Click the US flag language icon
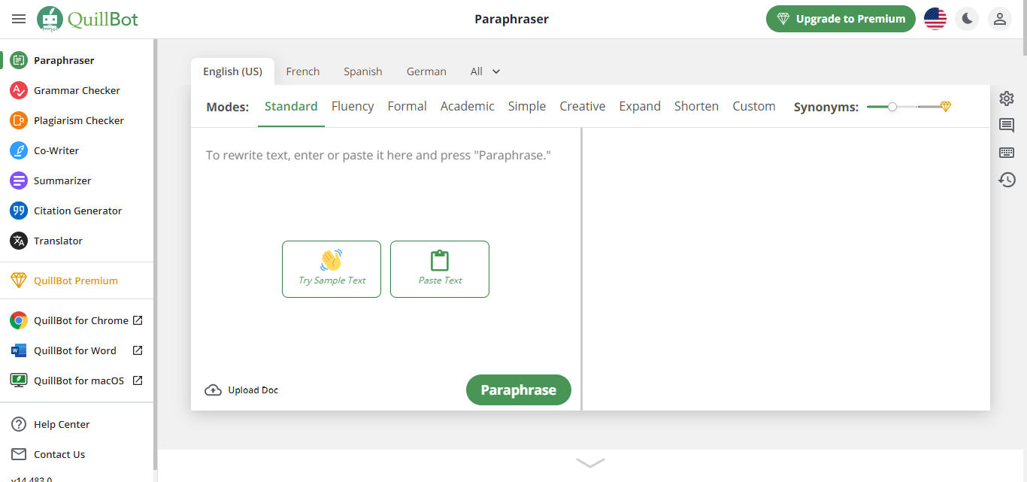This screenshot has height=482, width=1027. (935, 19)
